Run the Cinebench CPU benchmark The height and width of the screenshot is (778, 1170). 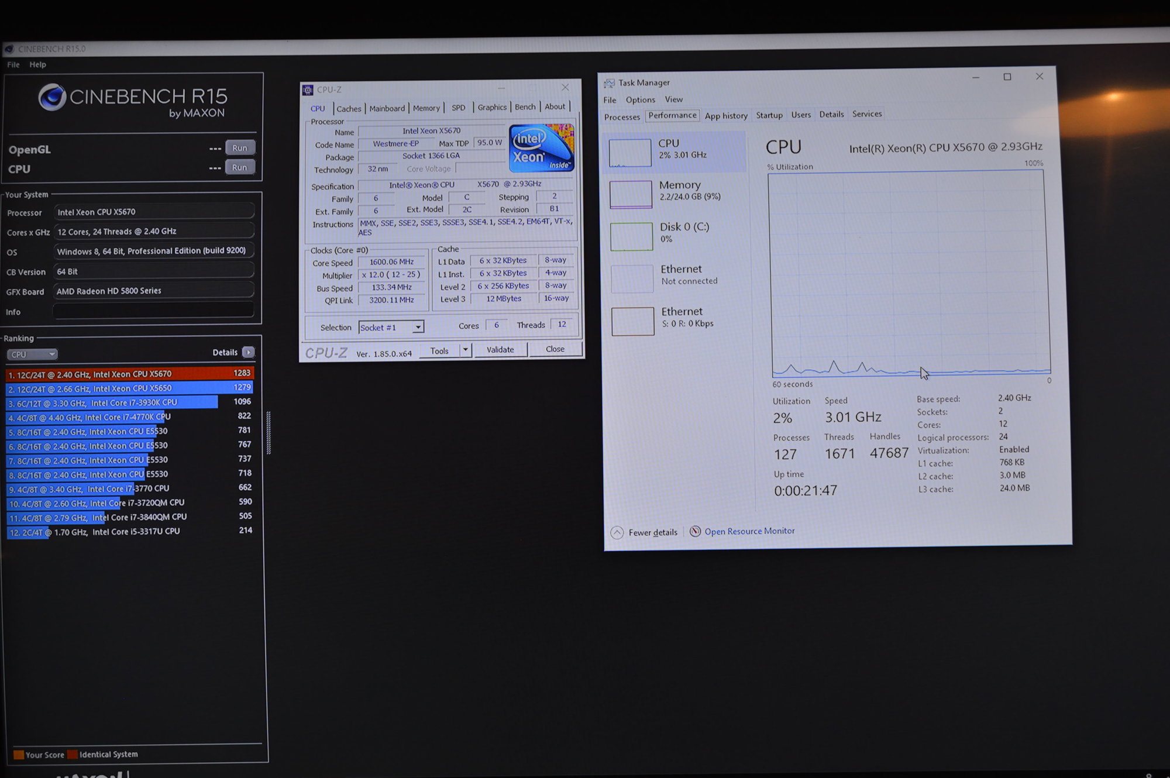coord(239,167)
